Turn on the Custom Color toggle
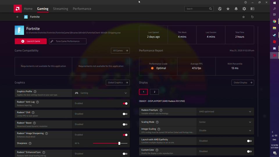 (x=249, y=151)
